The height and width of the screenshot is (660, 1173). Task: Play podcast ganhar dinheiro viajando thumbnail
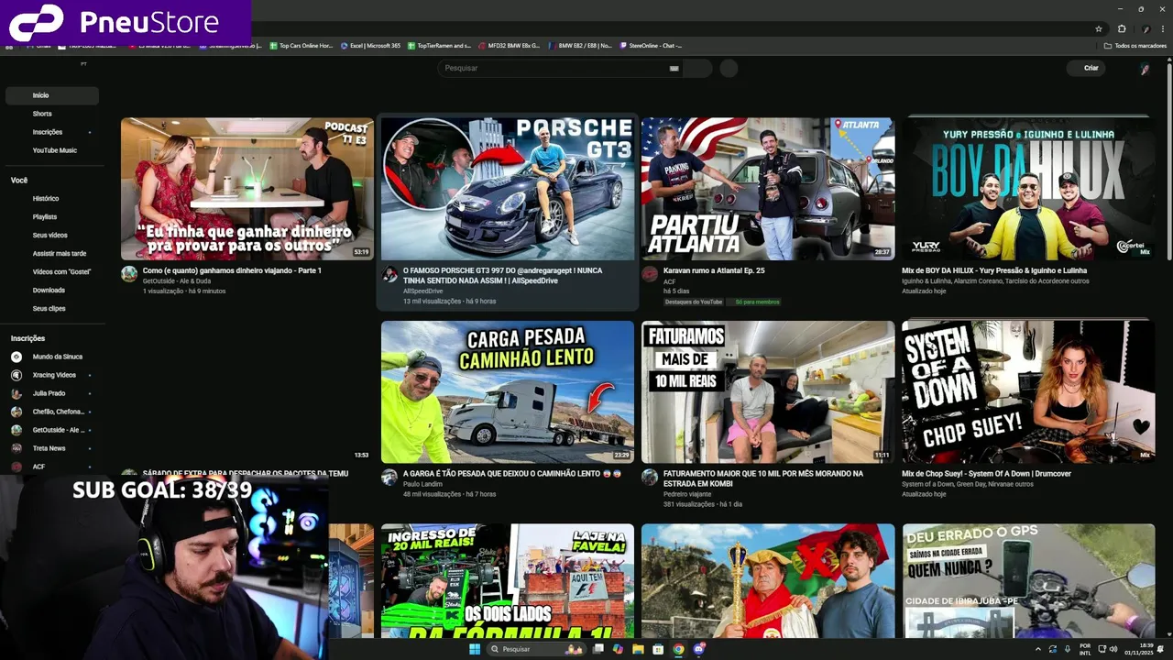coord(247,189)
